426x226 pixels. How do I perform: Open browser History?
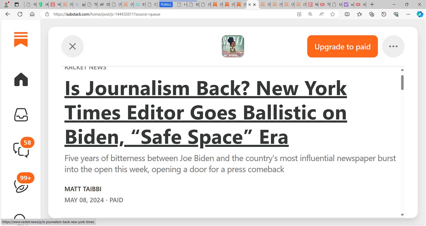pyautogui.click(x=384, y=14)
